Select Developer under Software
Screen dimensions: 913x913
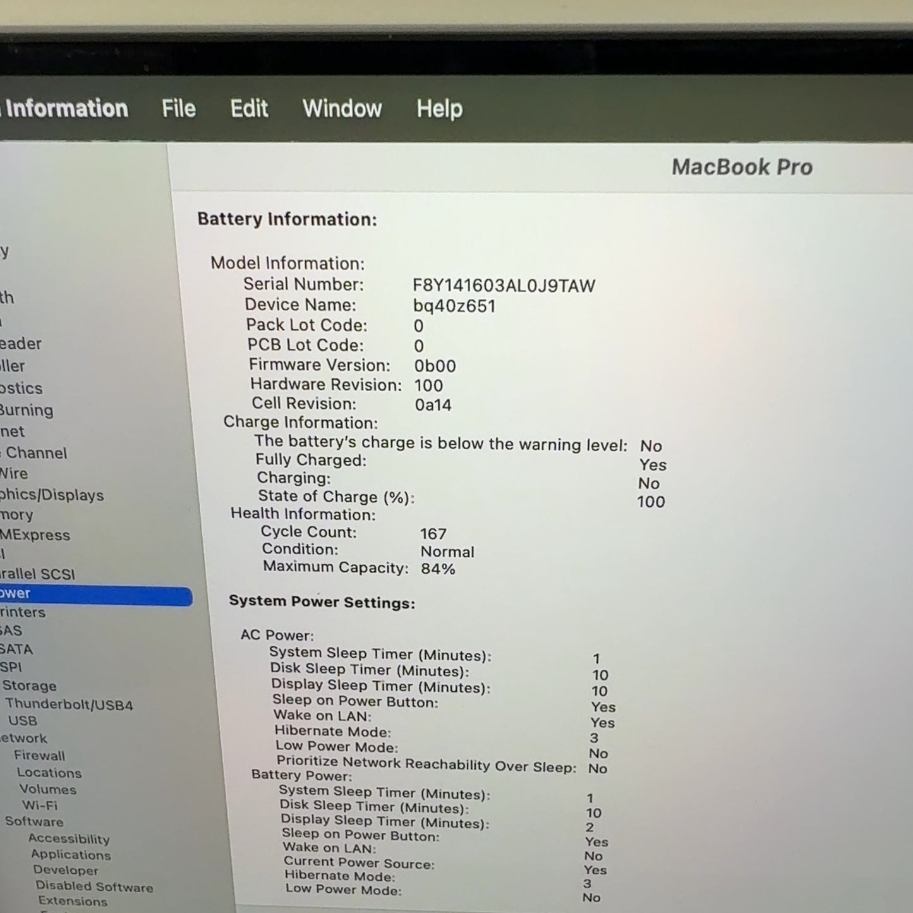[66, 870]
